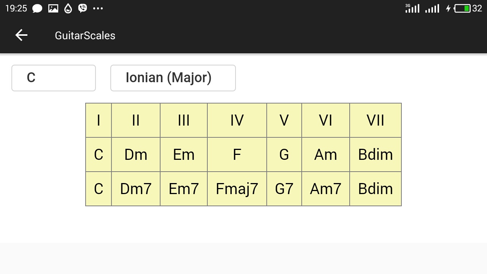Tap the Viber notification icon
Image resolution: width=487 pixels, height=274 pixels.
(x=83, y=8)
